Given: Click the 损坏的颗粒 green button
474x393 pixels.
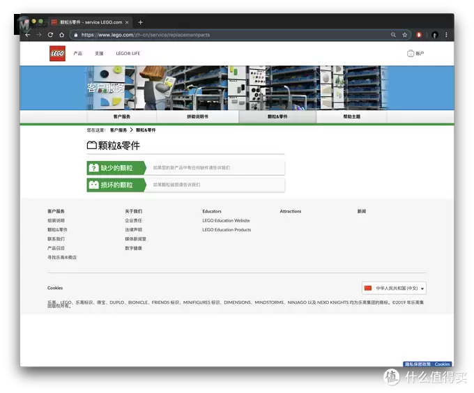Looking at the screenshot, I should click(x=116, y=185).
